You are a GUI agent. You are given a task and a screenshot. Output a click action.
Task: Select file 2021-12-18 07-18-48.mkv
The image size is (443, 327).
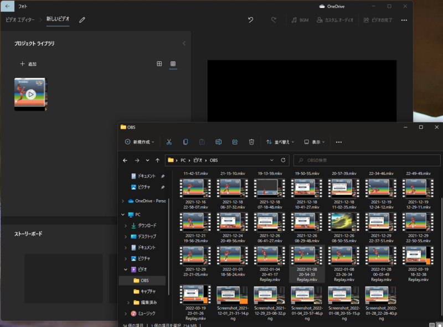coord(270,194)
